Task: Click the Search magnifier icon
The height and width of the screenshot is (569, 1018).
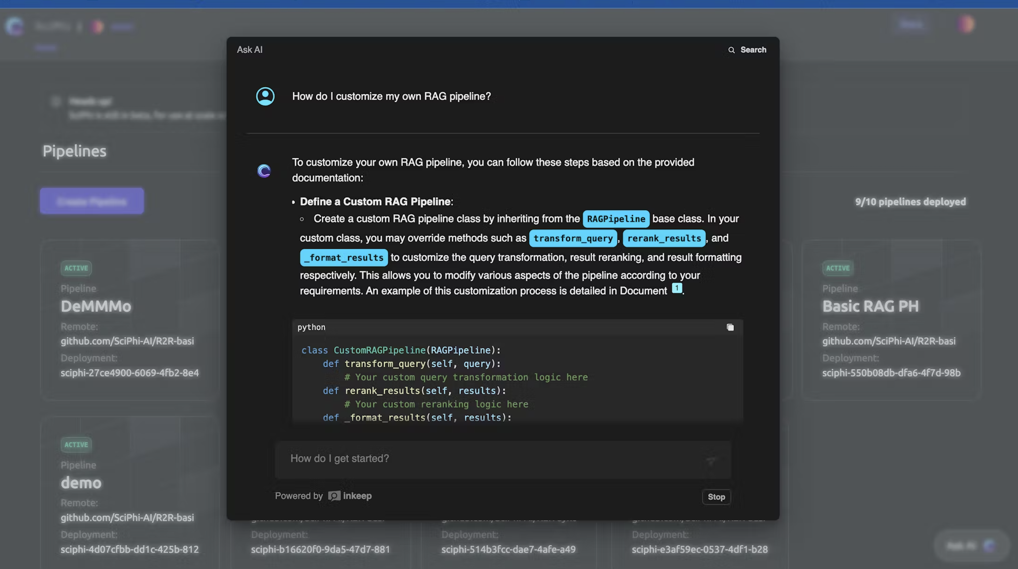Action: click(x=731, y=50)
